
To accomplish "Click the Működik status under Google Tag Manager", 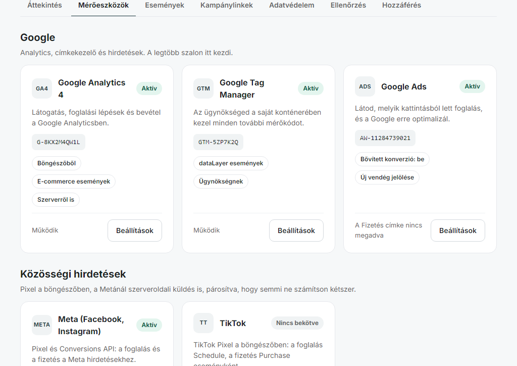I will click(206, 231).
